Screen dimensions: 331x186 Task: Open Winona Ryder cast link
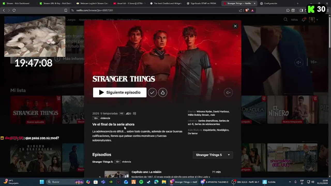tap(204, 112)
